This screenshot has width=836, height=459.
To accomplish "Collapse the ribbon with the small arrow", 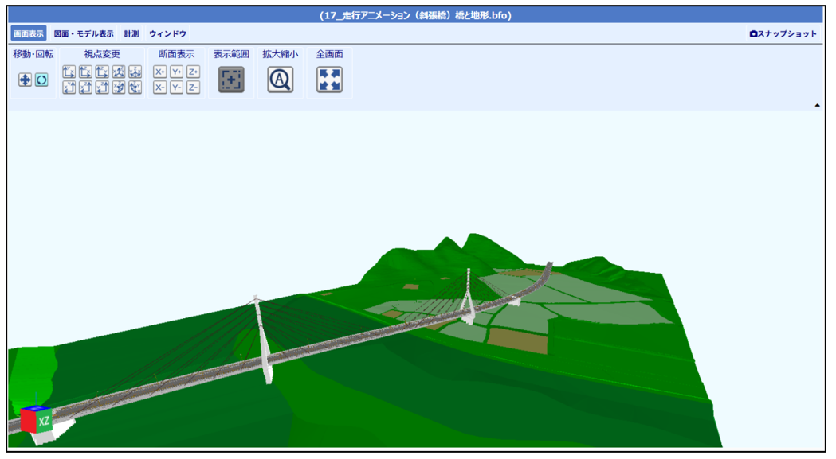I will point(818,105).
